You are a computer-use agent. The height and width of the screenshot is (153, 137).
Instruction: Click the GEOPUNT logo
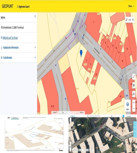pyautogui.click(x=8, y=6)
